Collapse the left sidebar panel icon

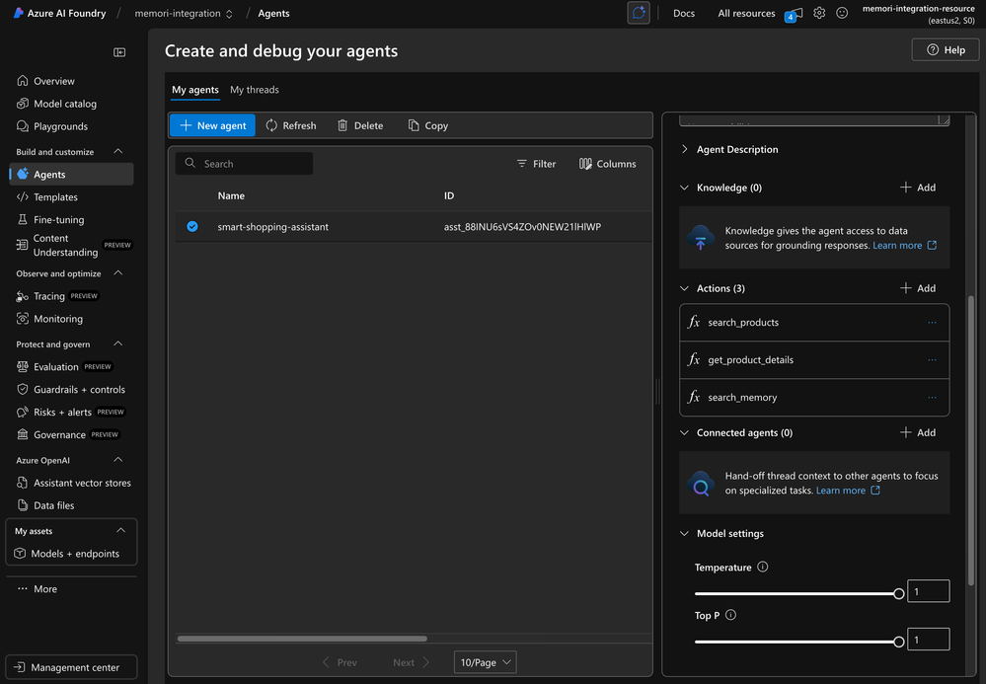pyautogui.click(x=119, y=52)
